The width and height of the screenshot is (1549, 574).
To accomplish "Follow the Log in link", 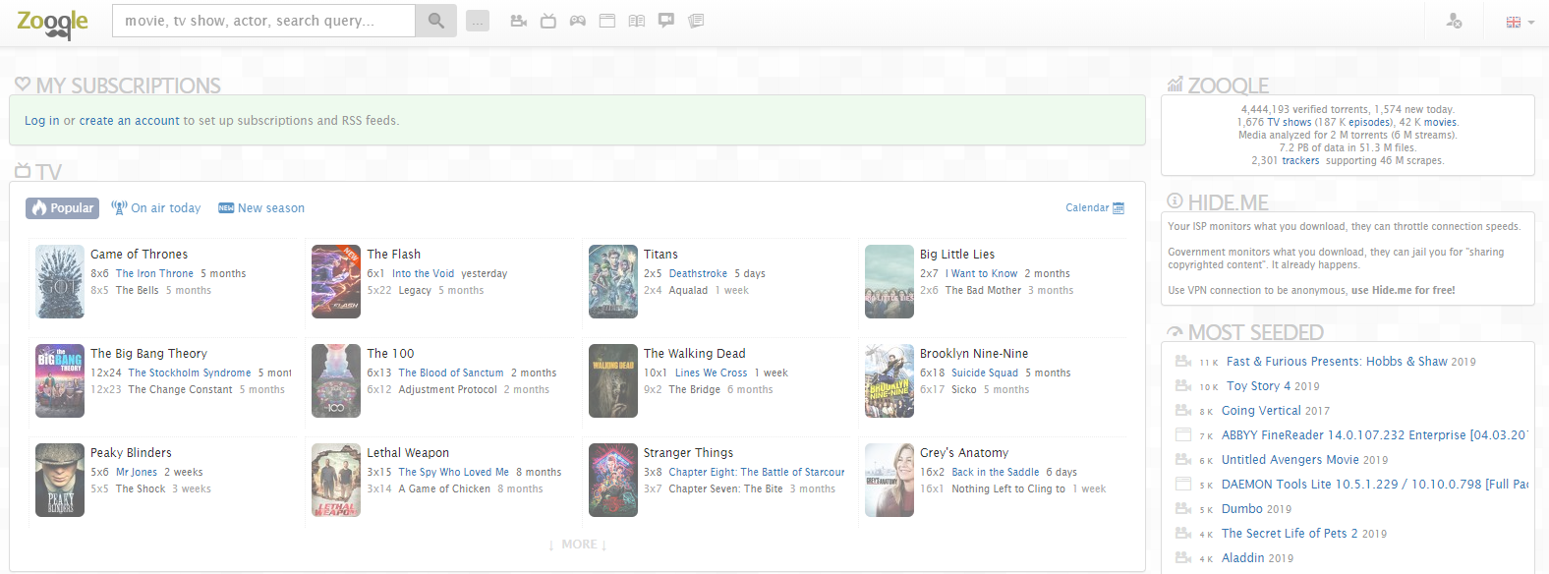I will coord(42,121).
